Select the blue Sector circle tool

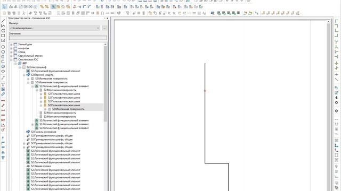point(3,66)
